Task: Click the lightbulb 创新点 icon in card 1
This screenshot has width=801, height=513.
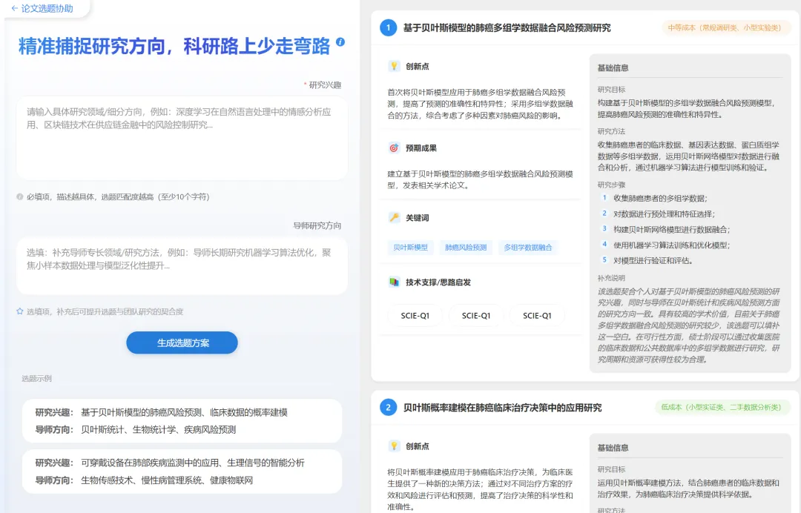Action: tap(394, 66)
